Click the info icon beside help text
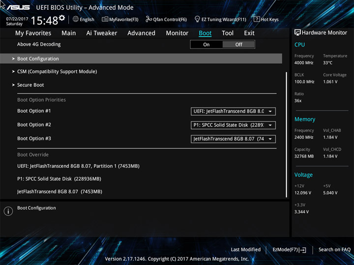 pyautogui.click(x=8, y=211)
